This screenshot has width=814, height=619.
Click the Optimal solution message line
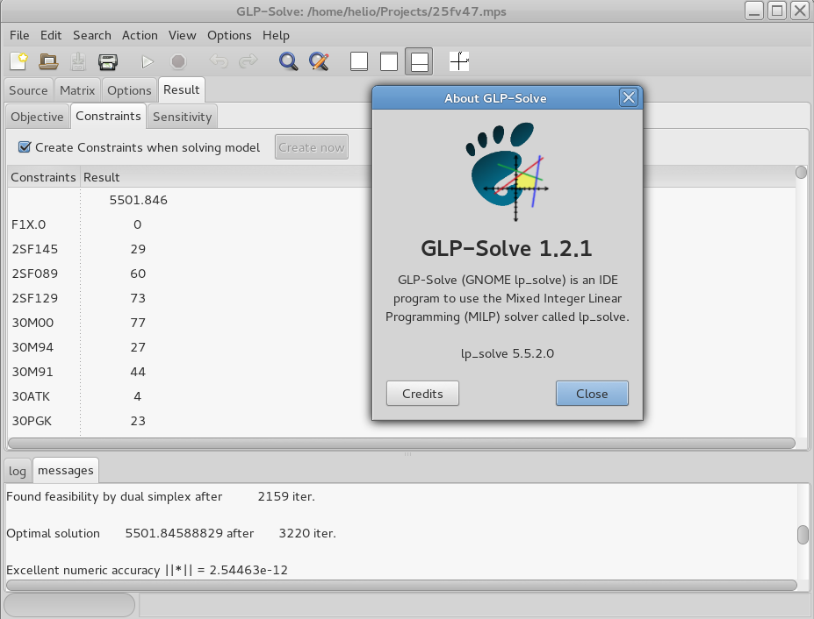point(171,533)
